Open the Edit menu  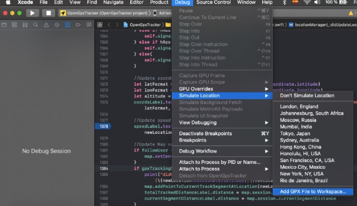58,3
